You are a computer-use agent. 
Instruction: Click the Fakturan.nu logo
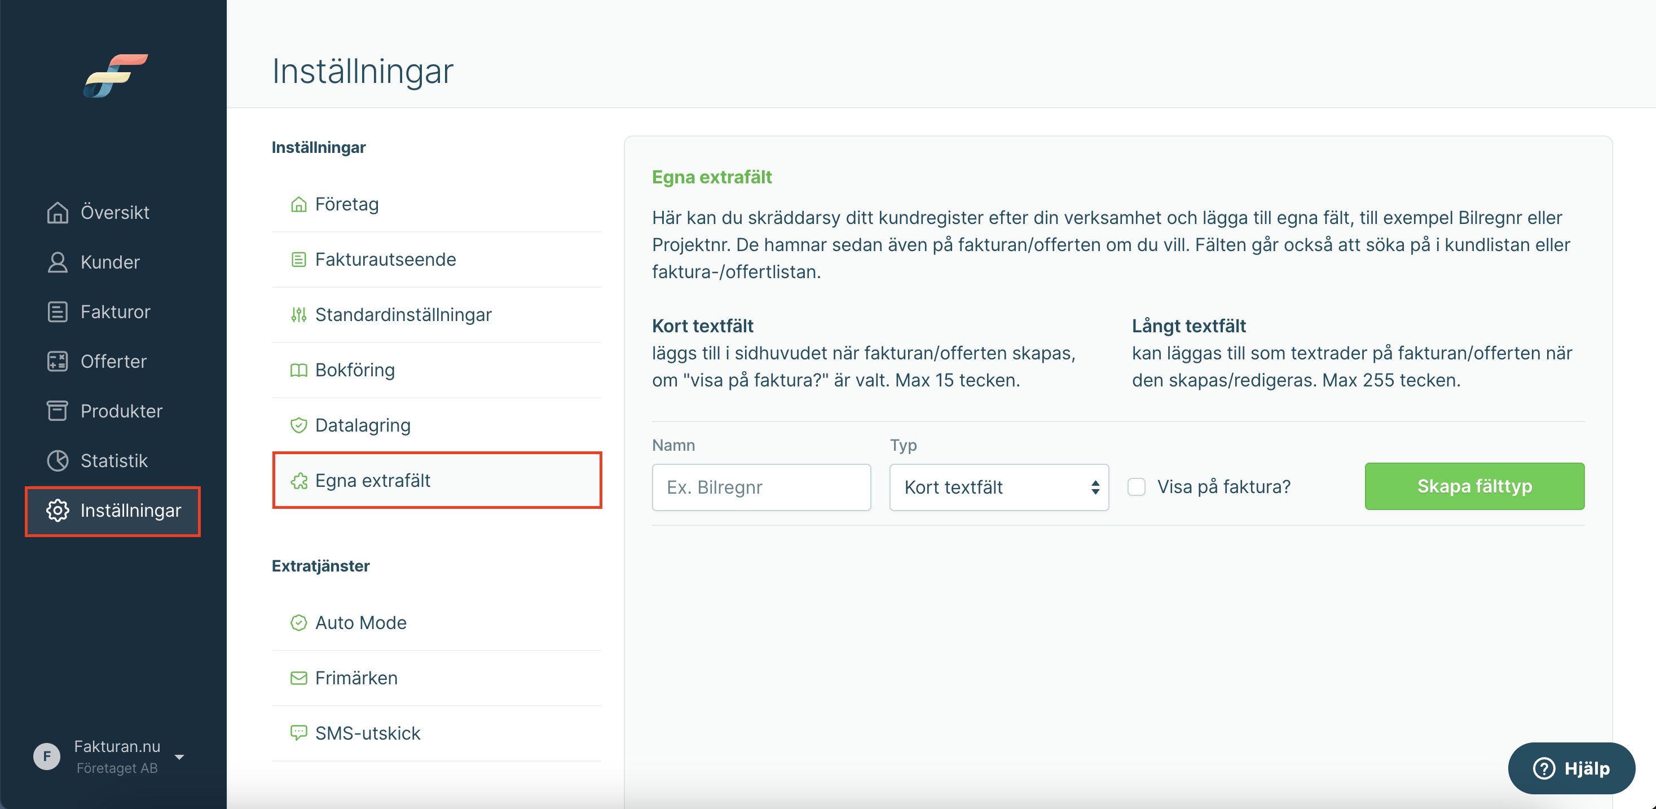click(116, 75)
